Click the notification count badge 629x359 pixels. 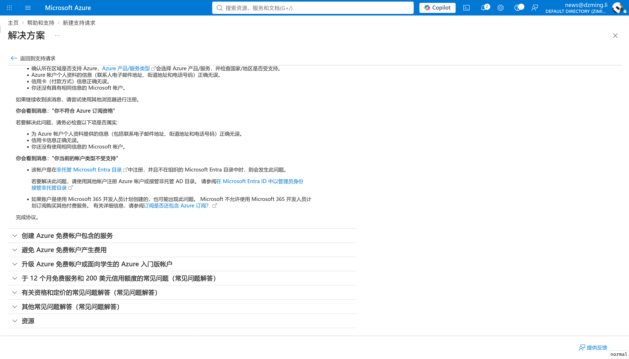[487, 6]
